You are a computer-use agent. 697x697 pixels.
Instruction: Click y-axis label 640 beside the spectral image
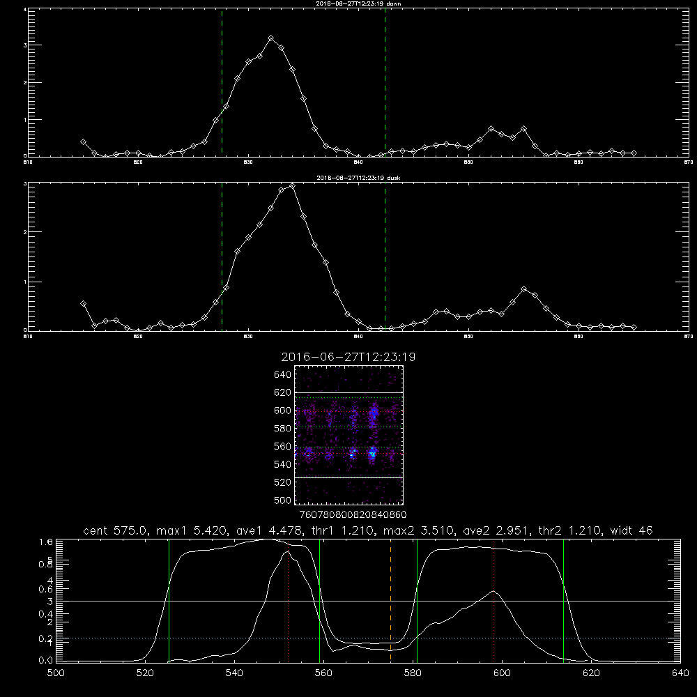[x=283, y=374]
